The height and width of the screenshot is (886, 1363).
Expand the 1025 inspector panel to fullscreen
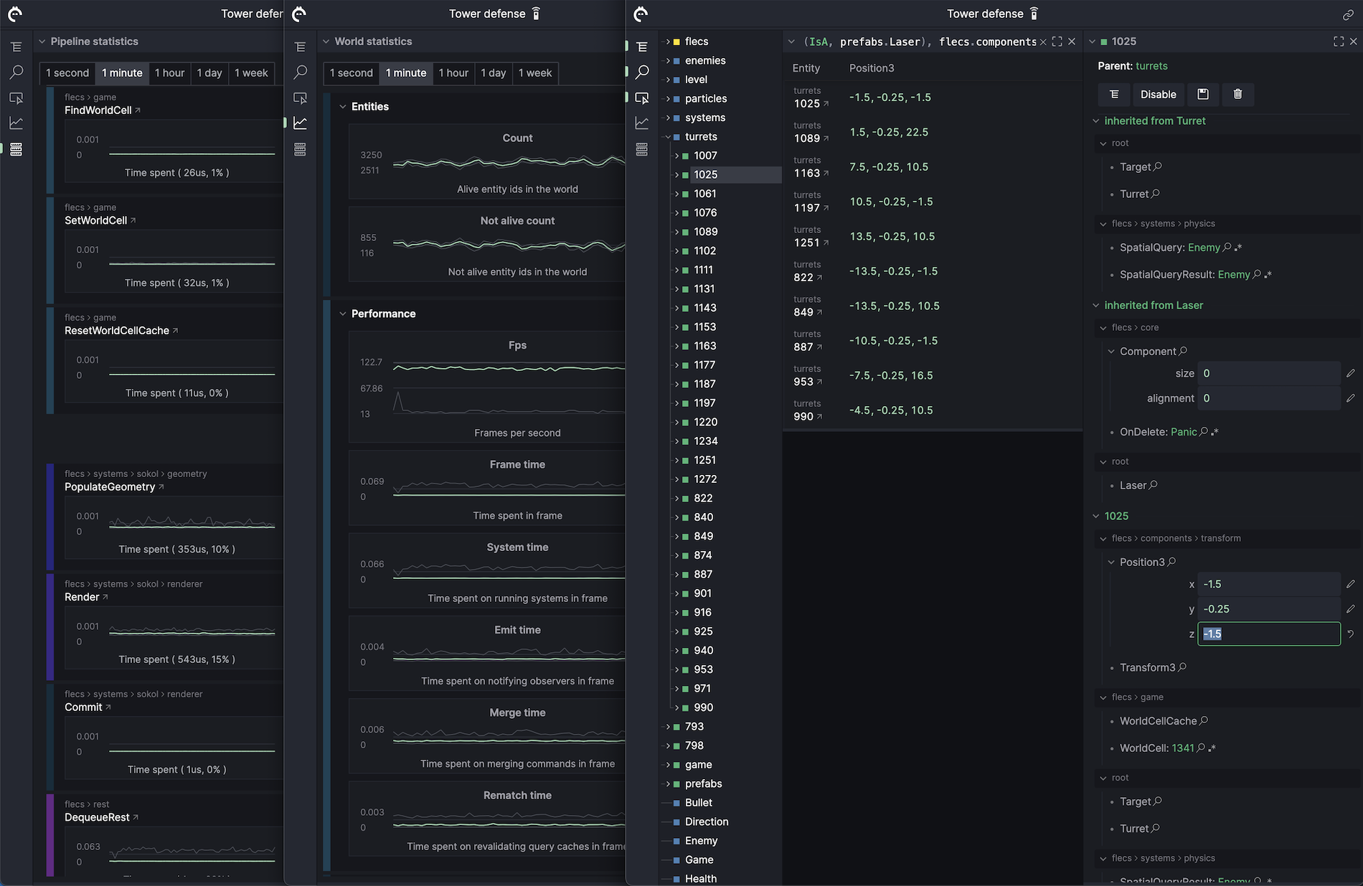[x=1339, y=42]
